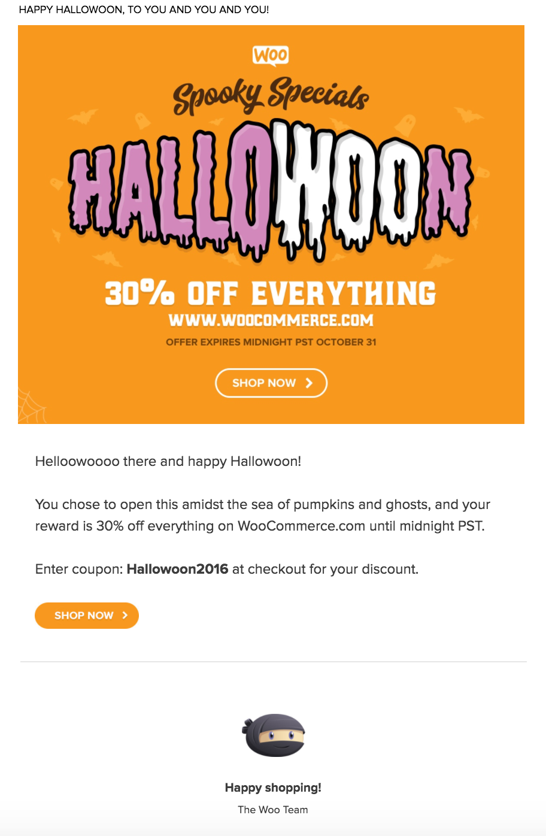Click the chevron in the orange SHOP NOW button
The width and height of the screenshot is (546, 836).
pos(125,615)
